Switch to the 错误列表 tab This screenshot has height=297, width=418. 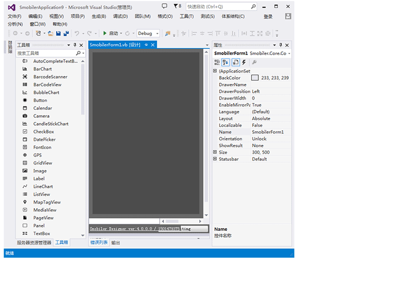coord(99,242)
